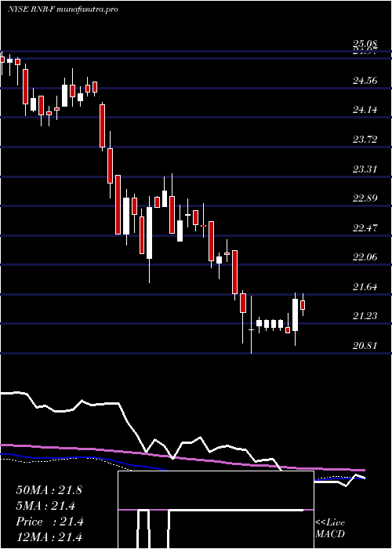Click the 22.89 price axis label

(365, 198)
